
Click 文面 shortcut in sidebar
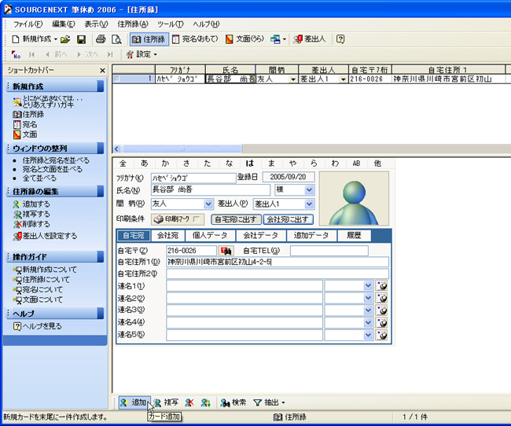click(25, 134)
